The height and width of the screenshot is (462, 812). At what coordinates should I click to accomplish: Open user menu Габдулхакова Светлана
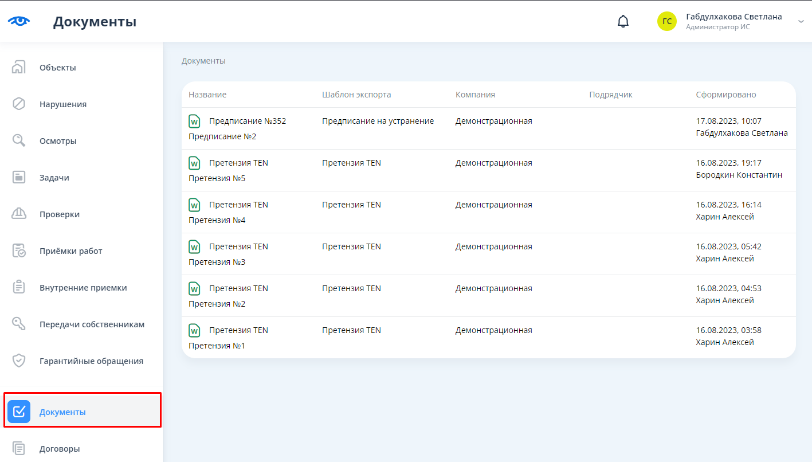pyautogui.click(x=733, y=17)
